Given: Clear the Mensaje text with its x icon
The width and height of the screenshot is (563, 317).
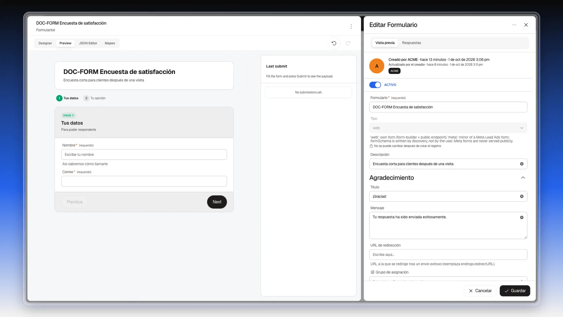Looking at the screenshot, I should click(522, 217).
